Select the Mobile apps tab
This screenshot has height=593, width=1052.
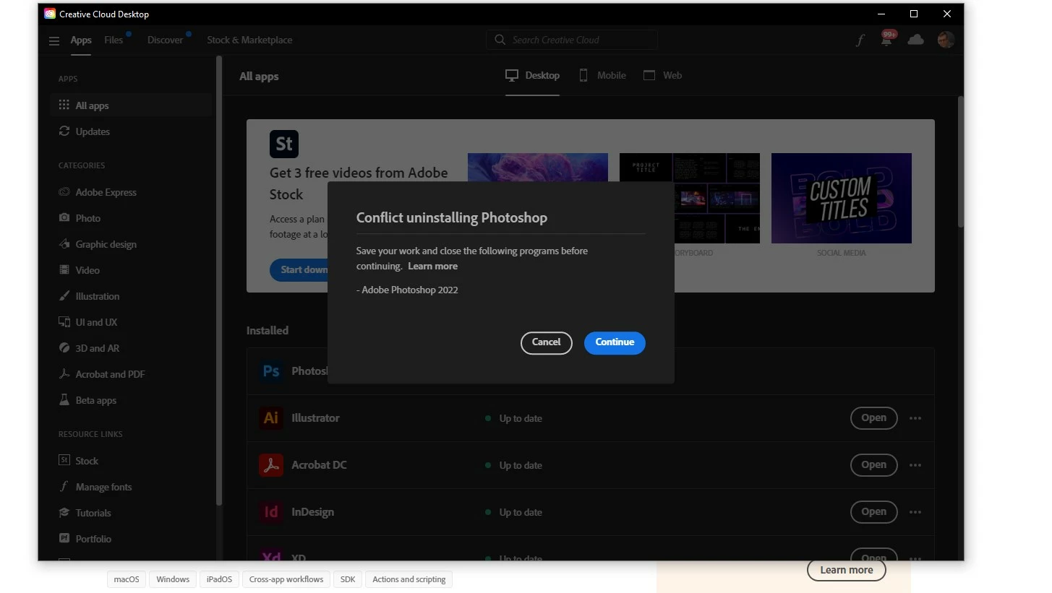602,76
